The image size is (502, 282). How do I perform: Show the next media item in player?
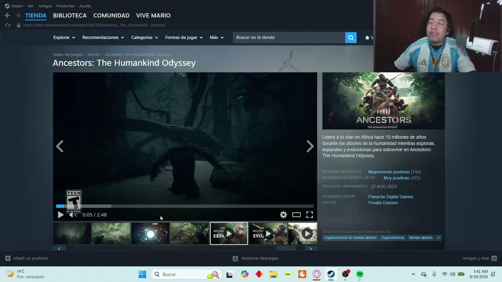pos(310,146)
